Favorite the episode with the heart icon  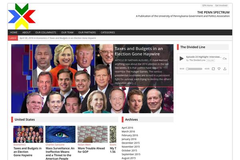(x=219, y=69)
